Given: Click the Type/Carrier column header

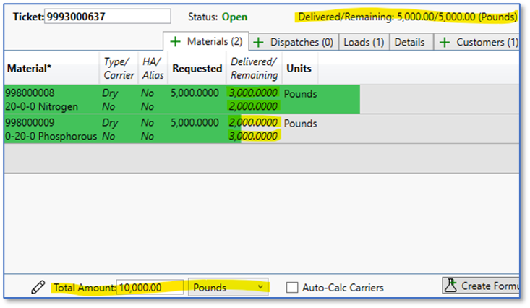Looking at the screenshot, I should [119, 69].
